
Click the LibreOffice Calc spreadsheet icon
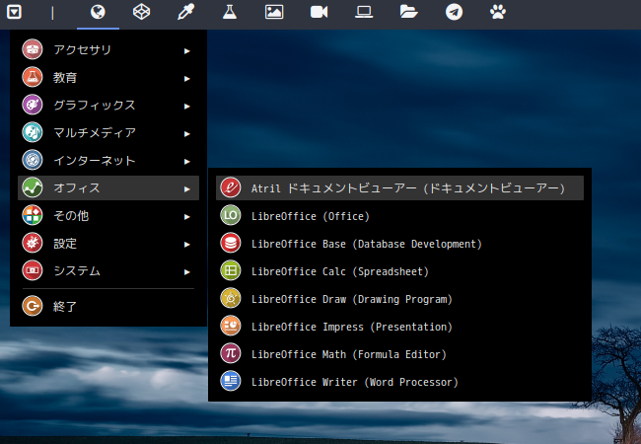(x=231, y=270)
